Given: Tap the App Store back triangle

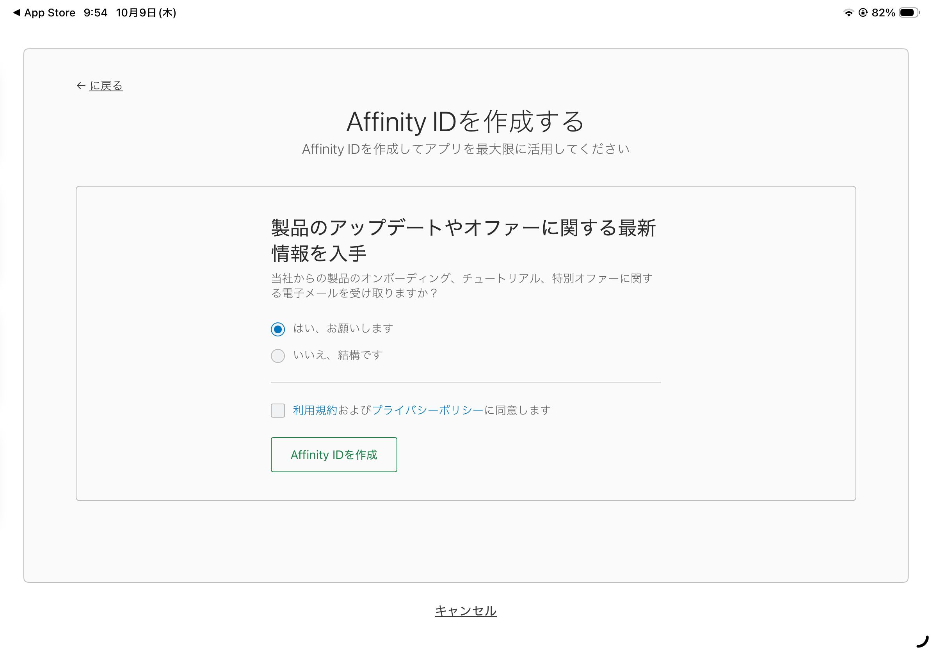Looking at the screenshot, I should click(17, 12).
